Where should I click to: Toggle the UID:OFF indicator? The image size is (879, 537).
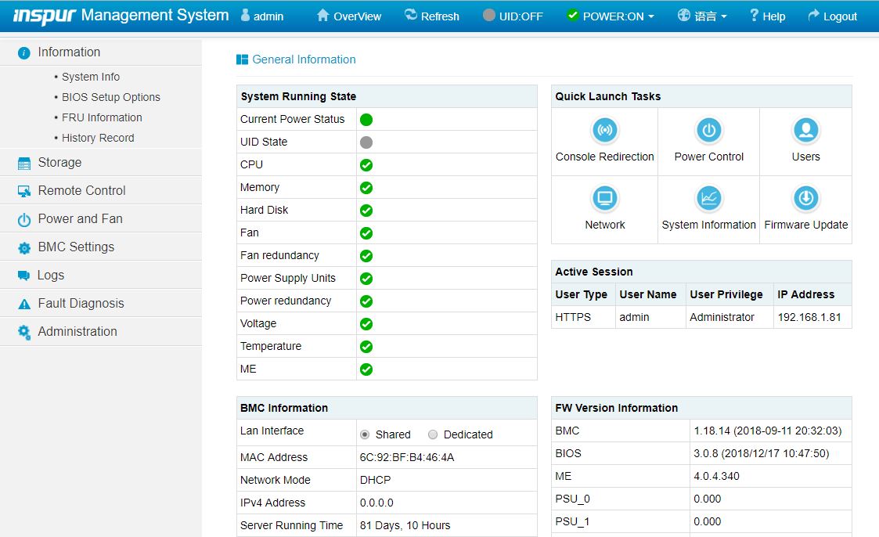coord(513,16)
